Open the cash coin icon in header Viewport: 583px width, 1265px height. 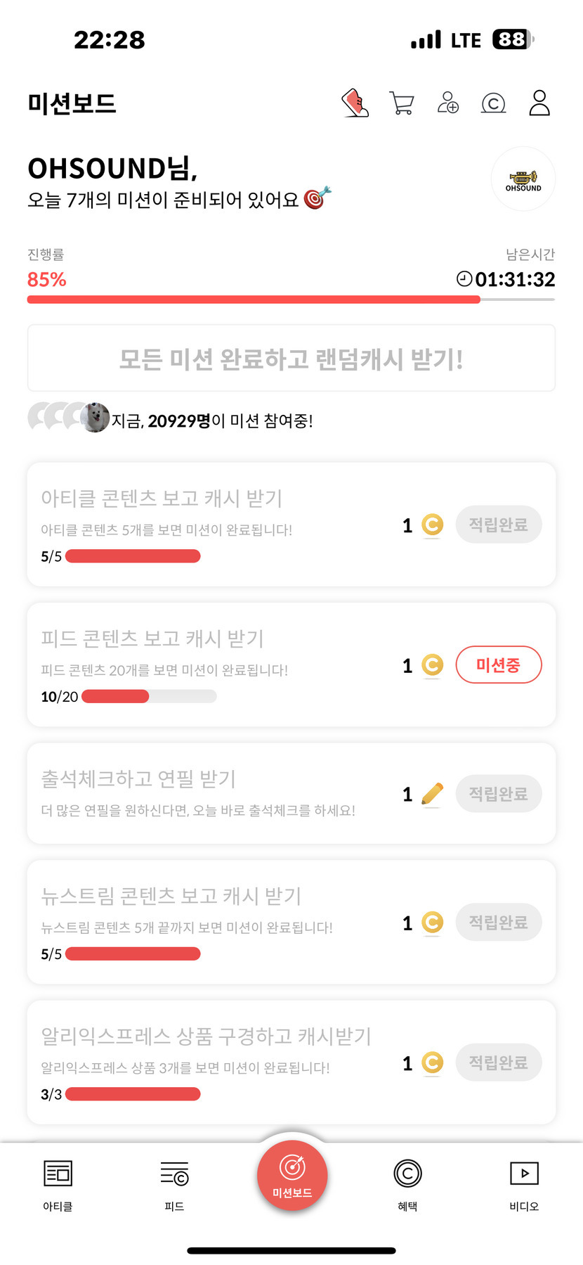click(493, 103)
